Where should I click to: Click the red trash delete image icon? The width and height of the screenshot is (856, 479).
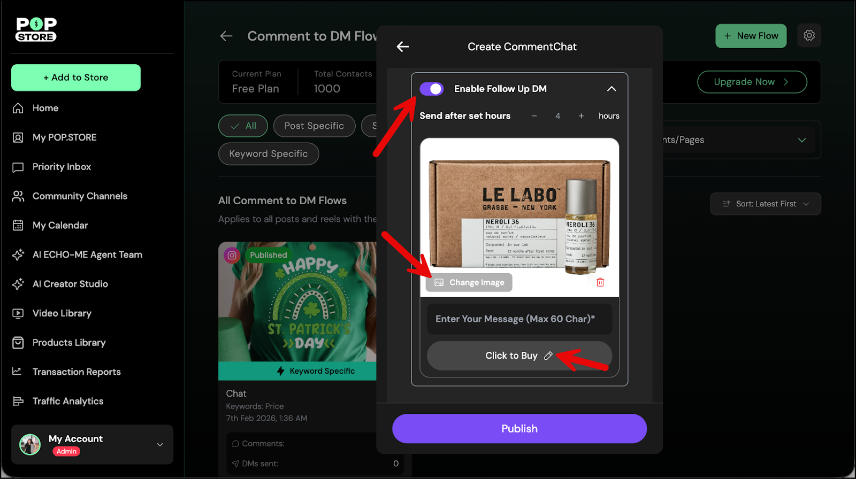(600, 282)
